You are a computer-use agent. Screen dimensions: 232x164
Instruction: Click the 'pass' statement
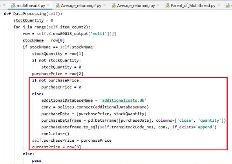pyautogui.click(x=37, y=160)
